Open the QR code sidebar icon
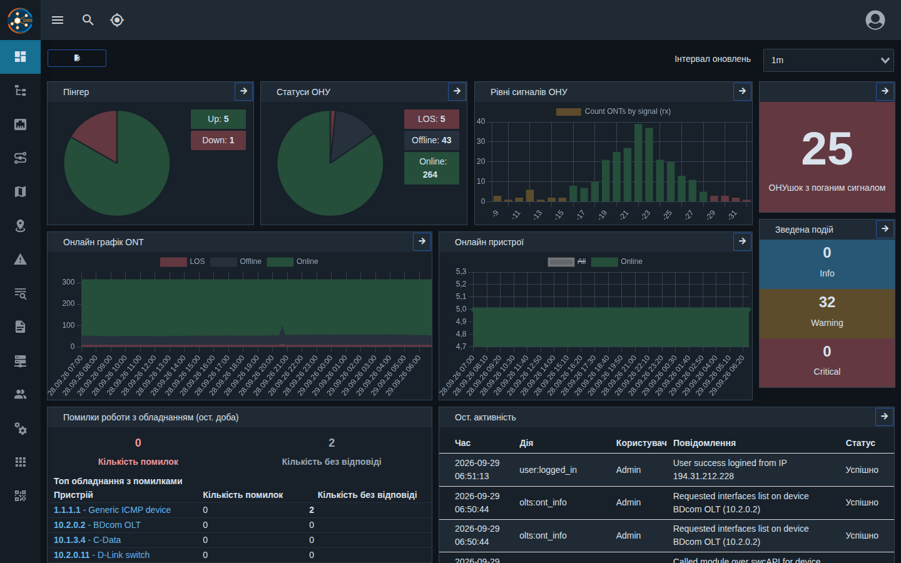The height and width of the screenshot is (563, 901). click(x=20, y=496)
